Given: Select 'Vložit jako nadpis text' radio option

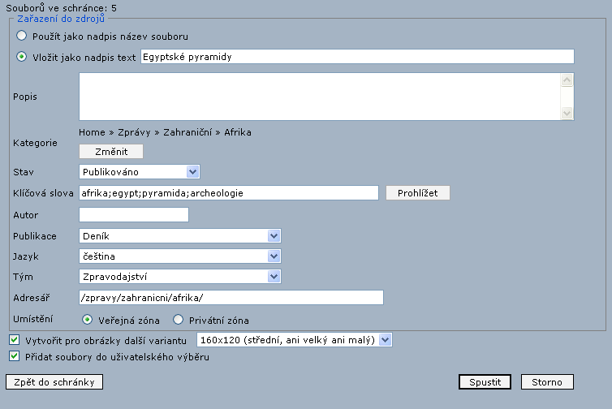Looking at the screenshot, I should click(22, 57).
